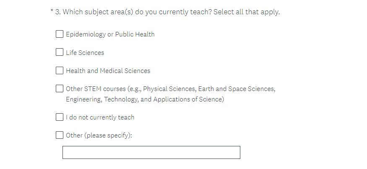Enable the Health and Medical Sciences checkbox

60,70
